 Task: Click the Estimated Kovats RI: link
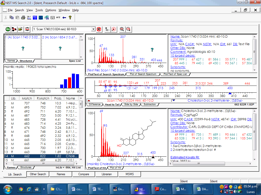(185, 157)
